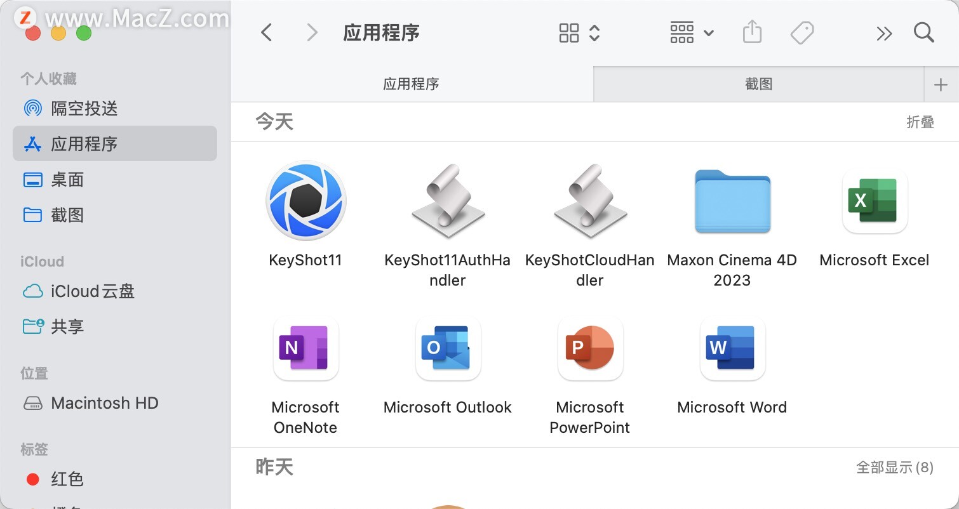Add a new tab with plus
This screenshot has height=509, width=959.
click(x=941, y=84)
